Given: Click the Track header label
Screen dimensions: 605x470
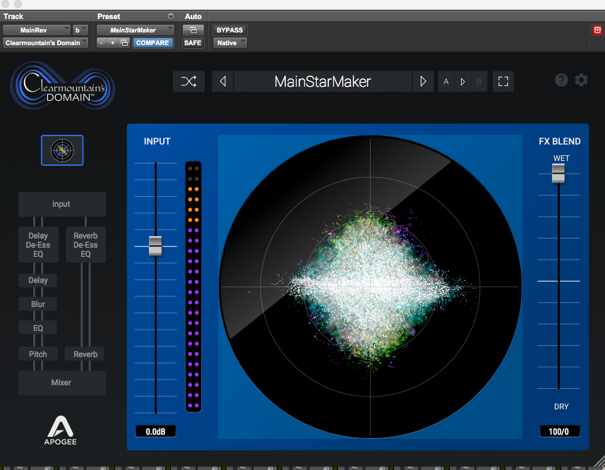Looking at the screenshot, I should click(13, 16).
